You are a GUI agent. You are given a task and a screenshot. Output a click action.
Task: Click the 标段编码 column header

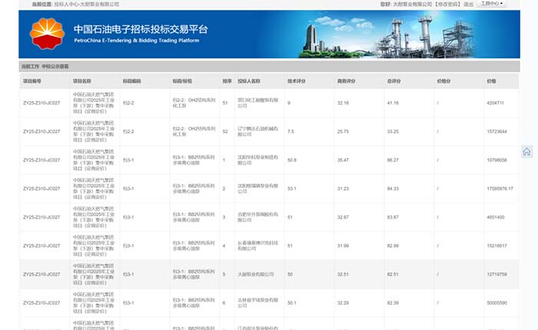click(x=131, y=81)
